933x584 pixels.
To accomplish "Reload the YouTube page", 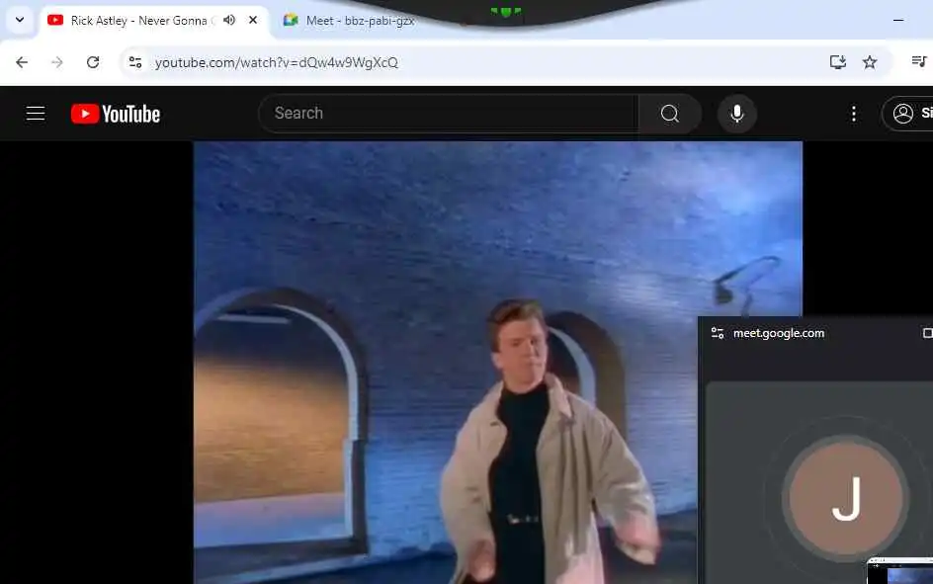I will [93, 62].
